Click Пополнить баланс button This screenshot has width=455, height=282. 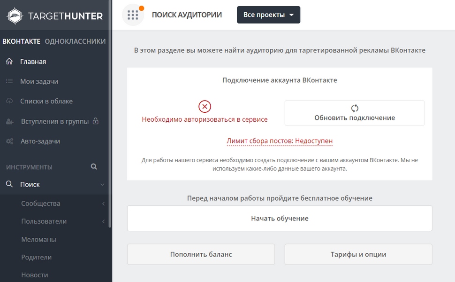pos(201,254)
